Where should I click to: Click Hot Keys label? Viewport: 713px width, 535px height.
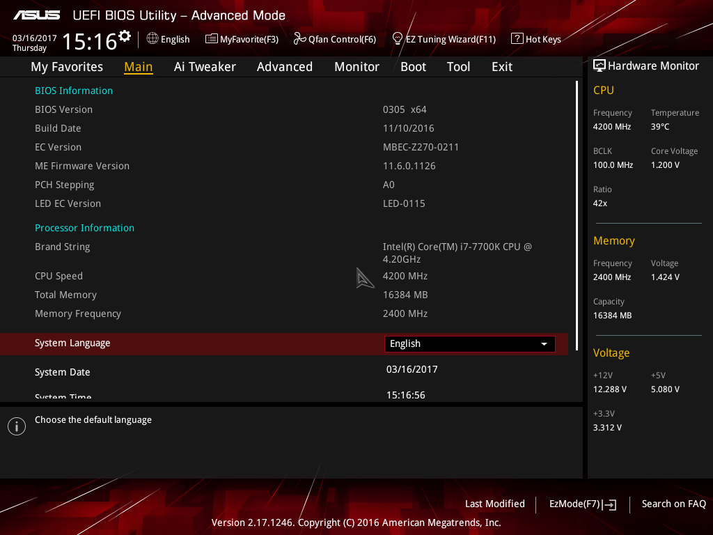pos(543,40)
